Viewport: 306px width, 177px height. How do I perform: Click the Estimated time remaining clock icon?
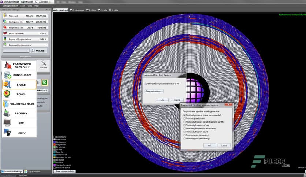[x=5, y=45]
